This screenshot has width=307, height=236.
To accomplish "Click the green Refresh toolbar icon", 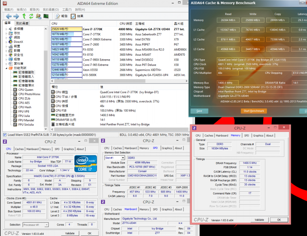I will click(x=31, y=16).
